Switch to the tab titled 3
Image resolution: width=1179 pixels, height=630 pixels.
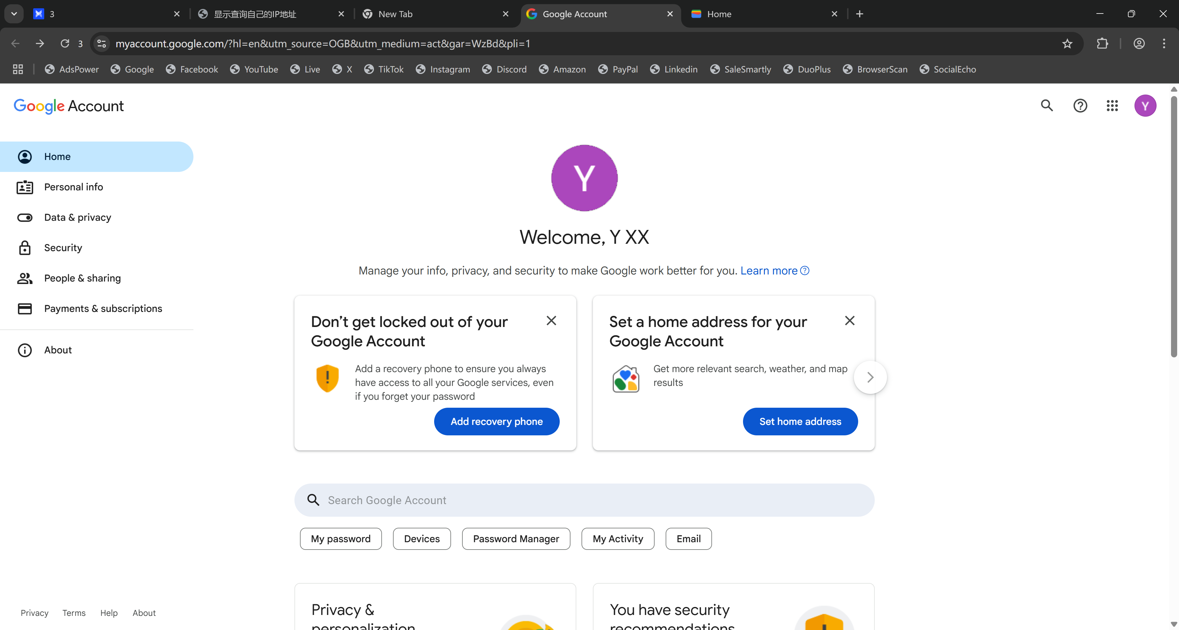tap(106, 14)
